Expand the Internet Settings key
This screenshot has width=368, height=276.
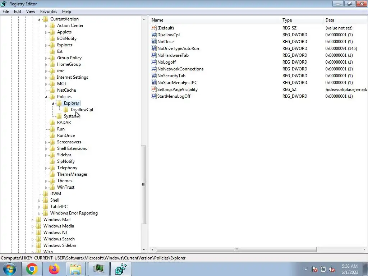46,78
